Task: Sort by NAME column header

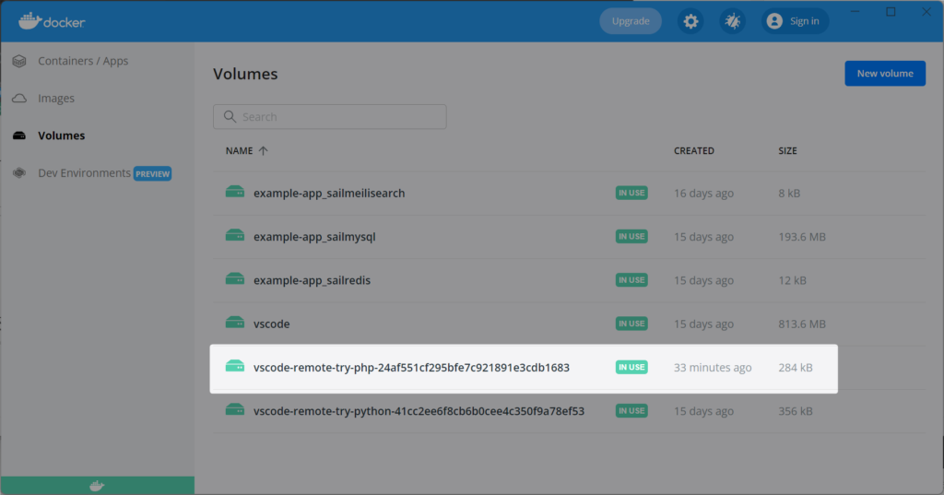Action: pyautogui.click(x=239, y=150)
